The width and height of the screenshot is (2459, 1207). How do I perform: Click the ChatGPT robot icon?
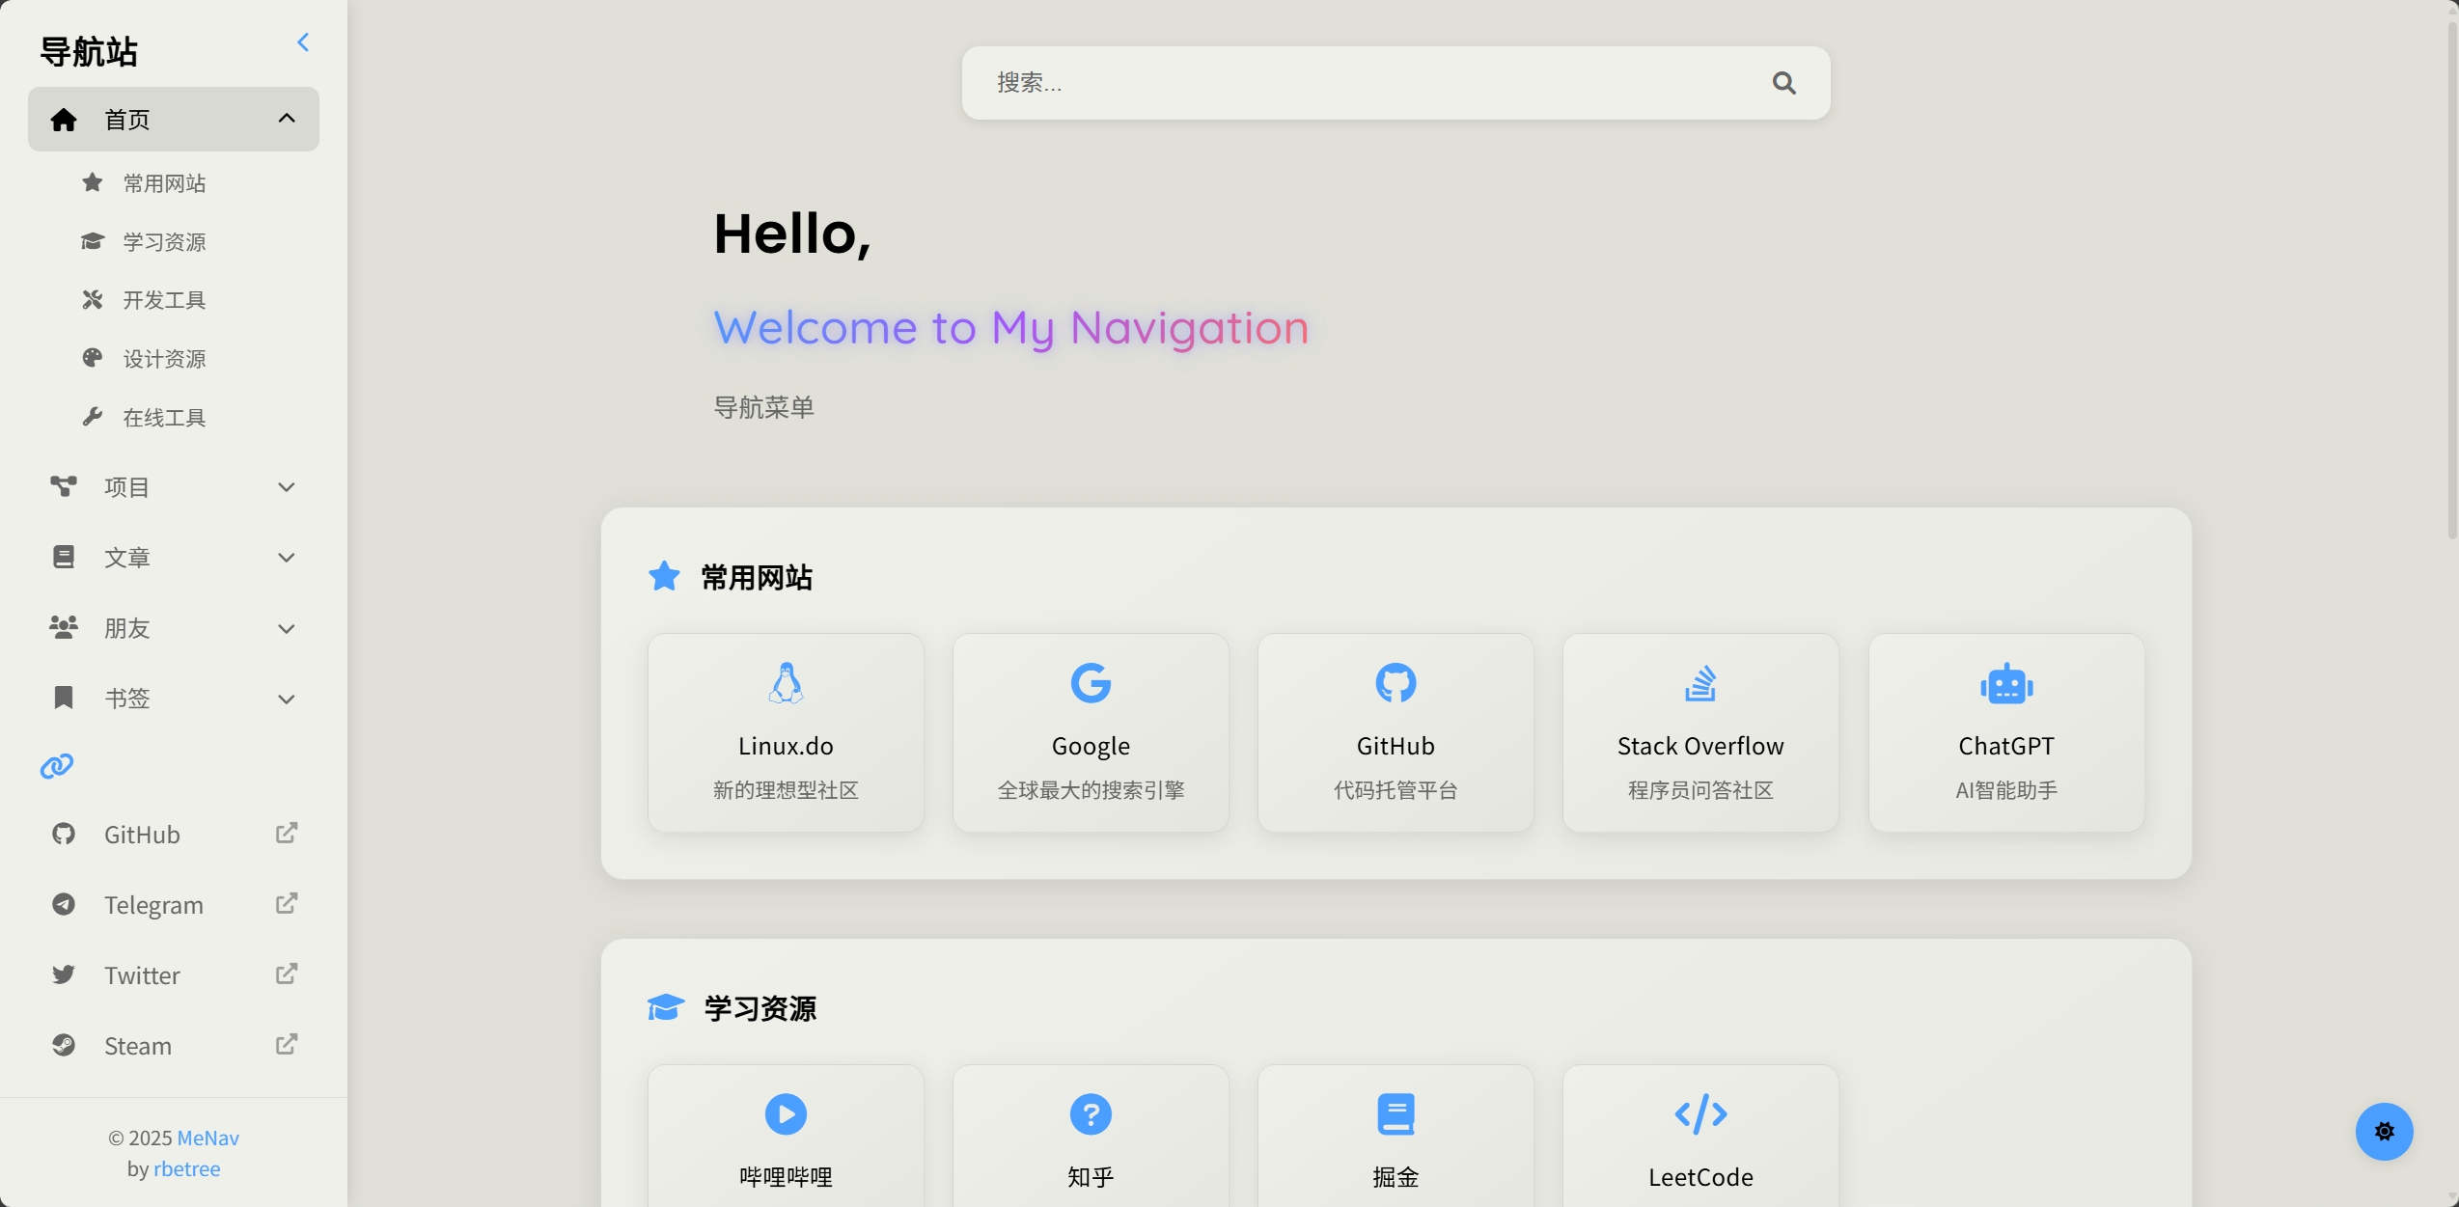(2006, 683)
